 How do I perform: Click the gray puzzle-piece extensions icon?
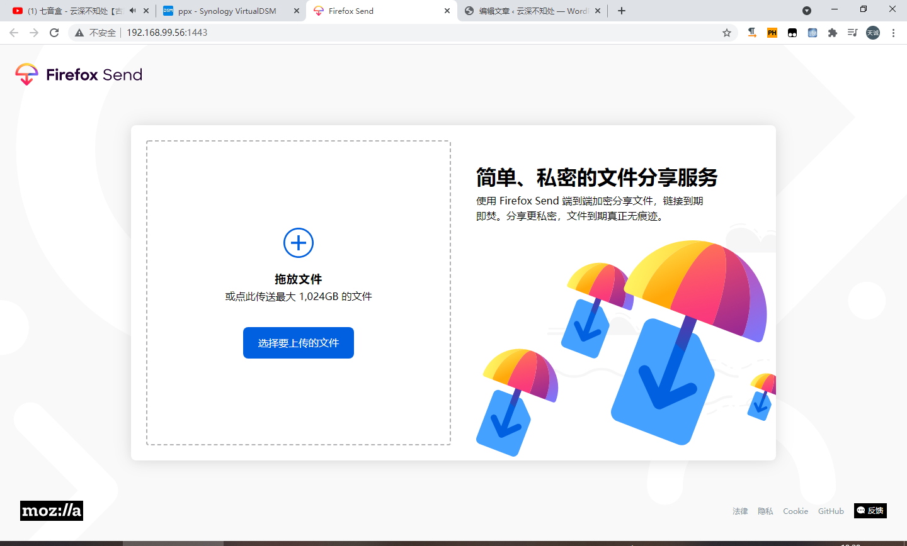832,33
